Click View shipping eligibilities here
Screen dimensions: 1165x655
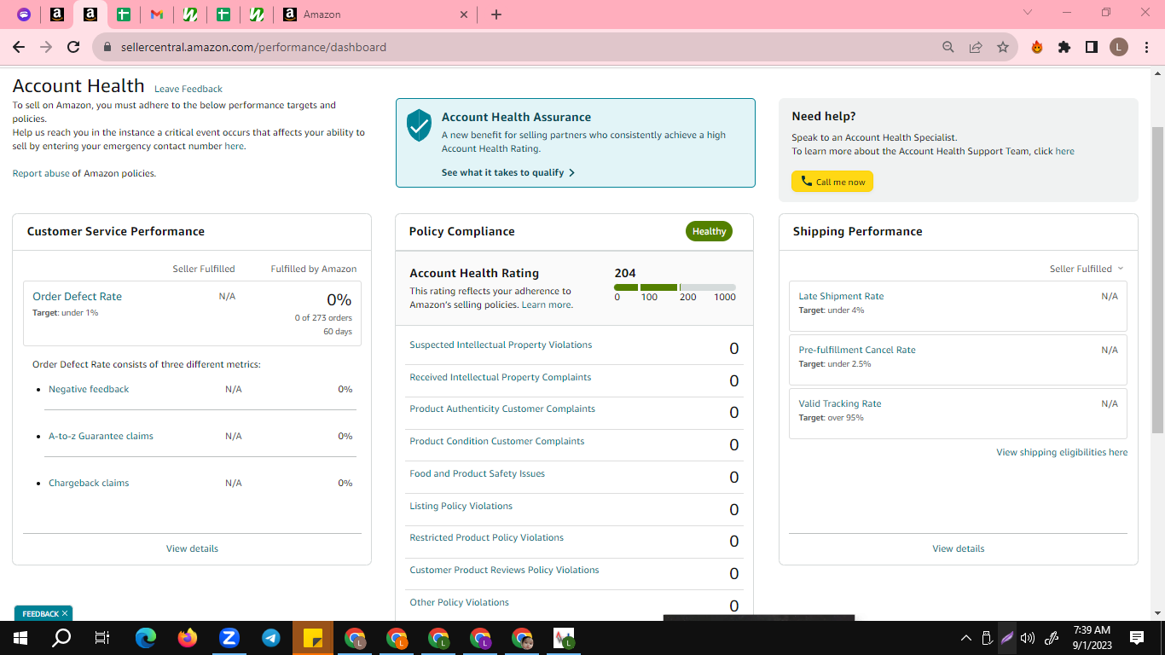pyautogui.click(x=1062, y=453)
